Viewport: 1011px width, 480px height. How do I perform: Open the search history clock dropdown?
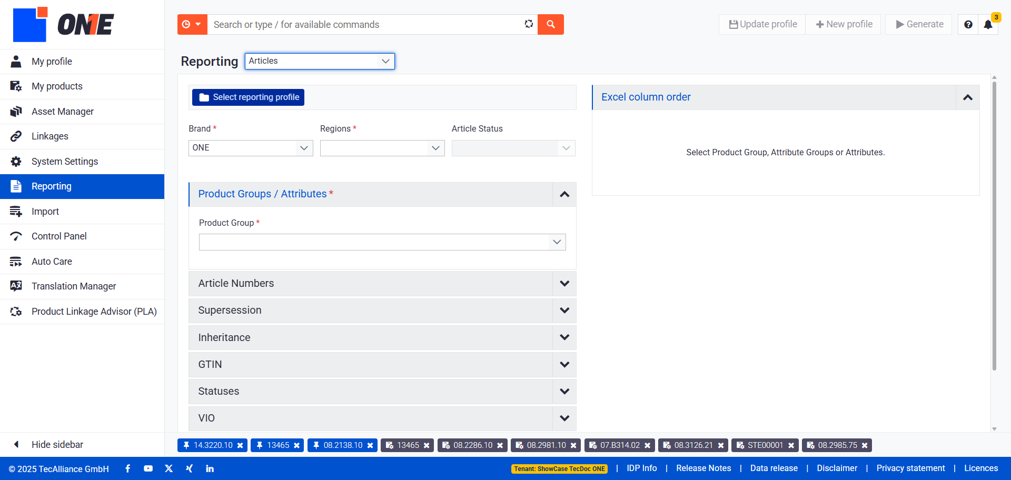click(192, 24)
